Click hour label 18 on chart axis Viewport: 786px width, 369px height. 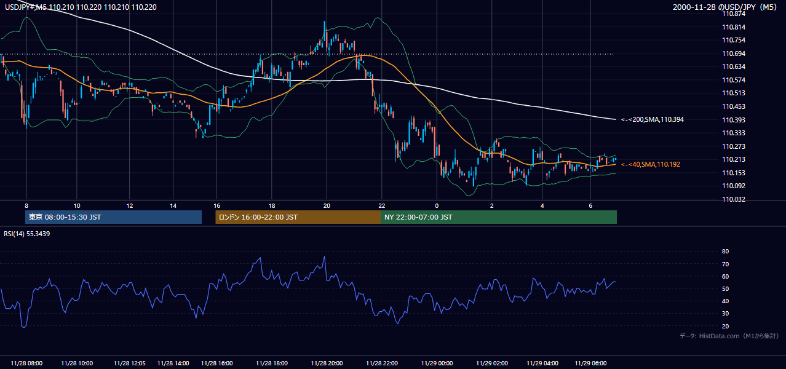point(272,205)
